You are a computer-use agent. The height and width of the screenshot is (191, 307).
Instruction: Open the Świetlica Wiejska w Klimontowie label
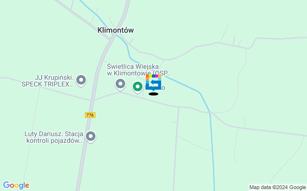pyautogui.click(x=139, y=70)
